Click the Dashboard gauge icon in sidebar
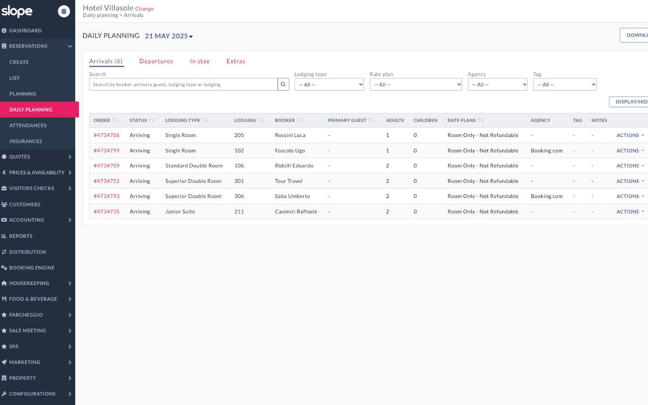 point(4,31)
